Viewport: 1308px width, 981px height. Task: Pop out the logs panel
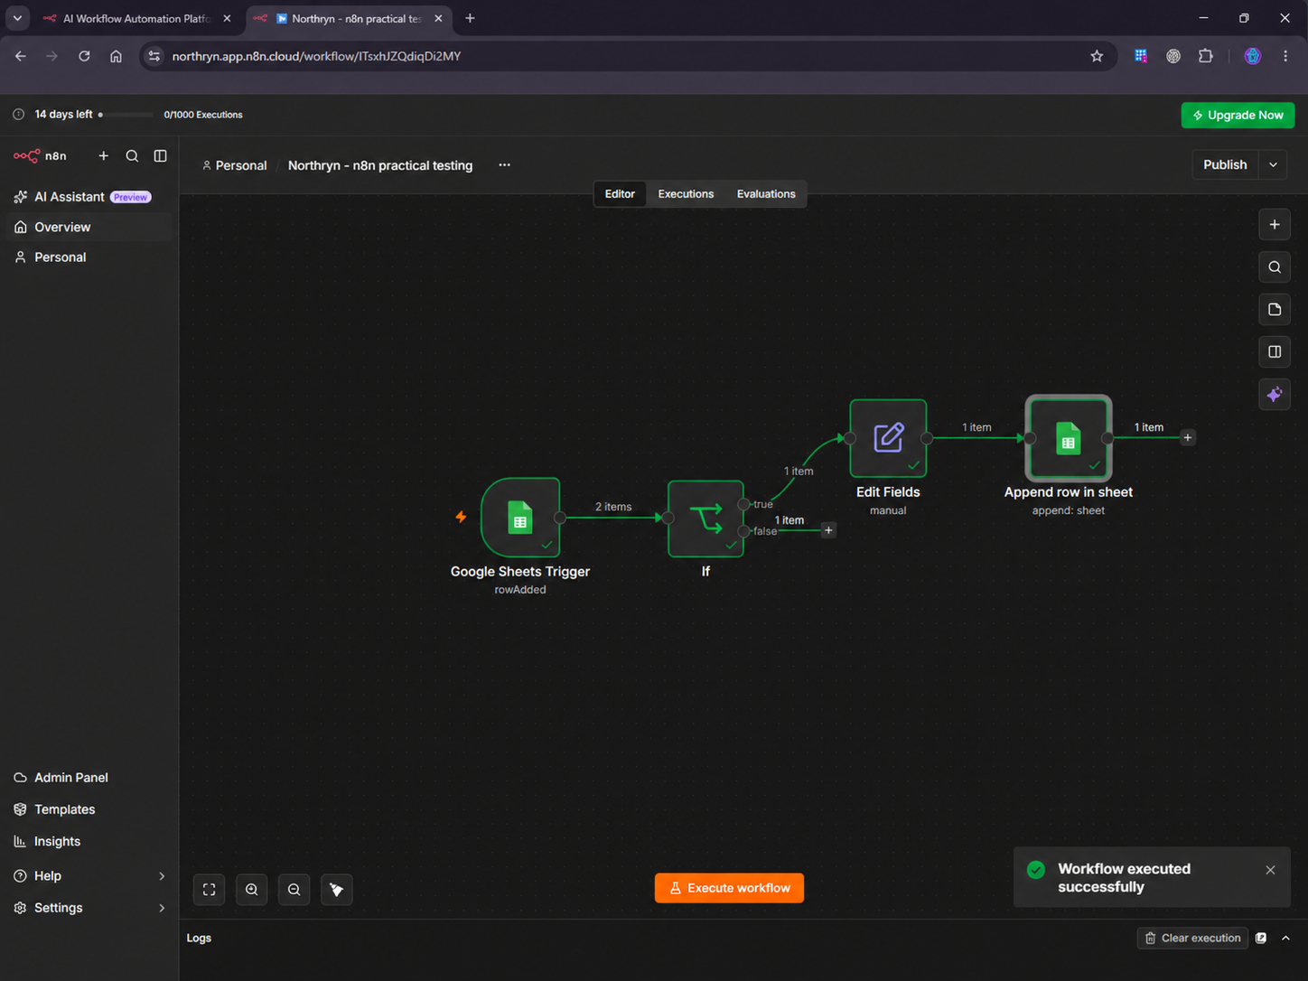tap(1261, 938)
